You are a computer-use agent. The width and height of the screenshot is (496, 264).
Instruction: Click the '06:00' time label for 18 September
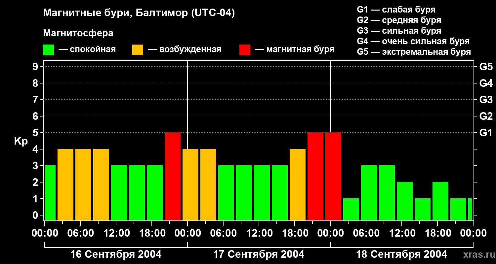coord(366,233)
